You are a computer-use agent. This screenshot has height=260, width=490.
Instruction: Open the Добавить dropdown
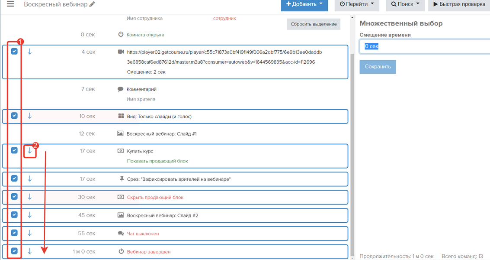[x=304, y=4]
